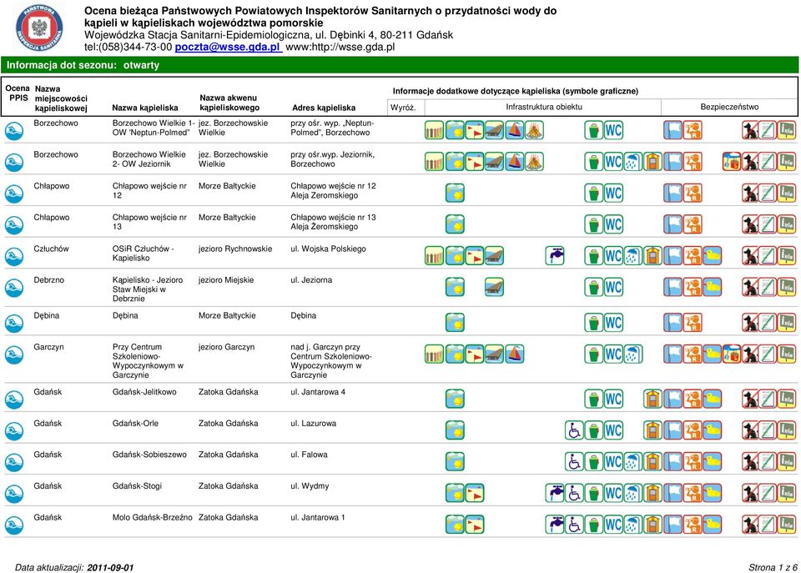Click the "Debrzno" locality cell
Image resolution: width=801 pixels, height=573 pixels.
click(49, 280)
